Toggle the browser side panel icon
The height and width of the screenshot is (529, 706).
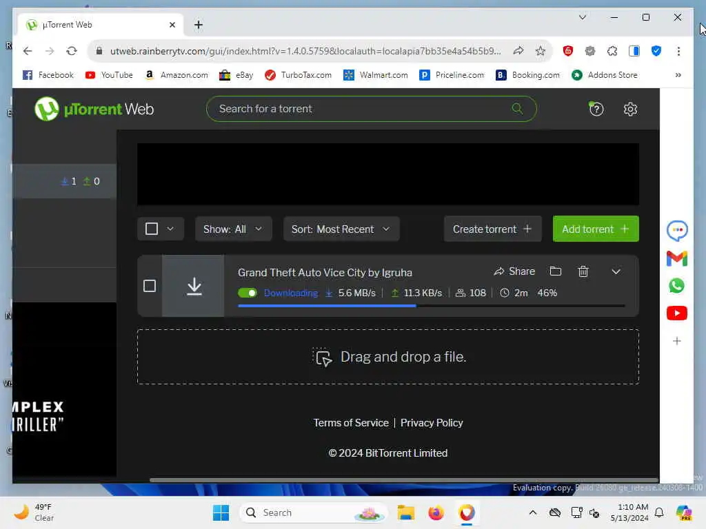[x=634, y=51]
